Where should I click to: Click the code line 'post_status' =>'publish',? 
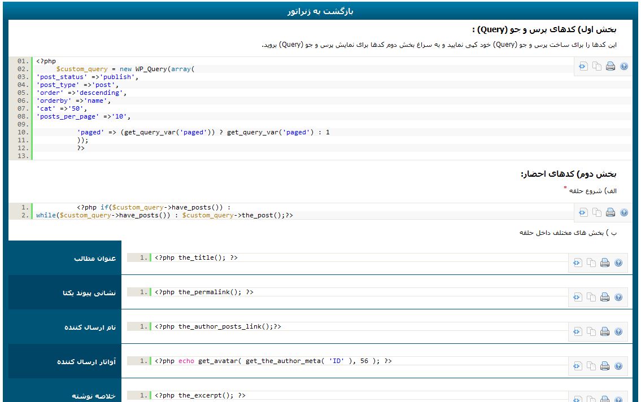click(x=87, y=77)
